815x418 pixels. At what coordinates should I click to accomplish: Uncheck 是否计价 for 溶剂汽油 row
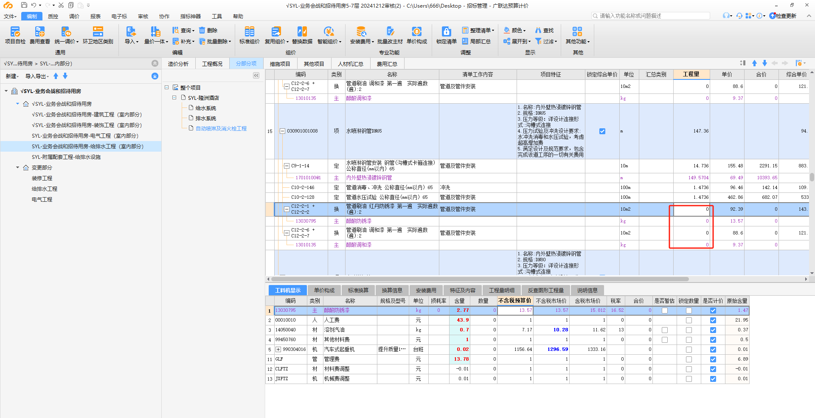[713, 330]
